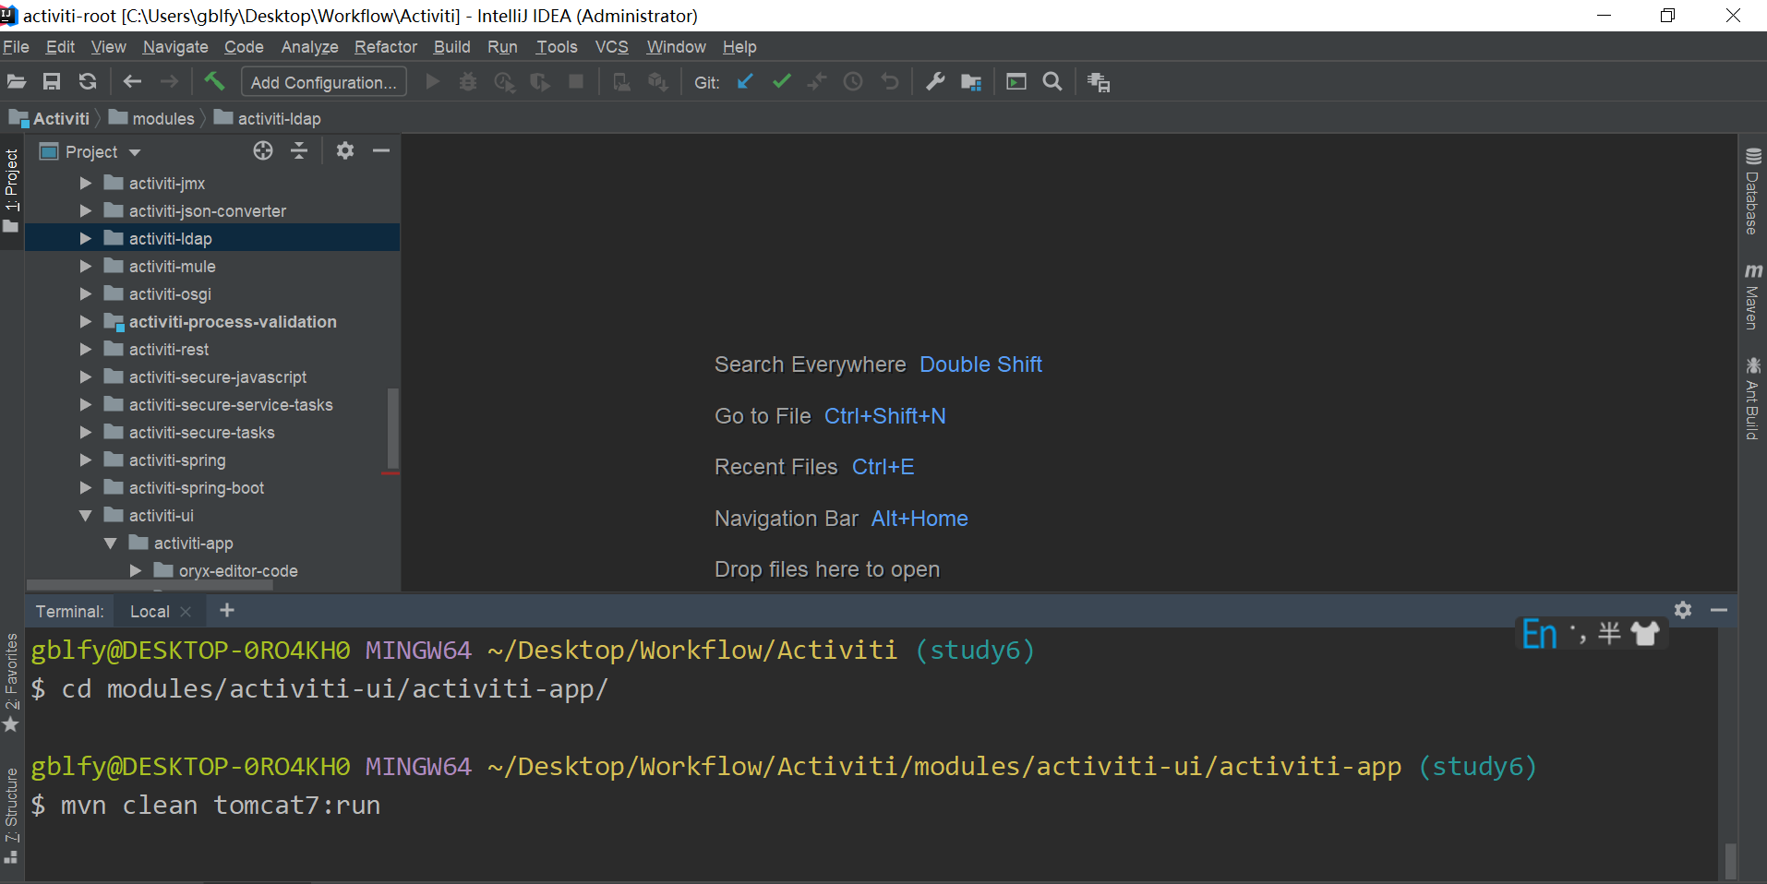Expand the activiti-spring-boot folder
This screenshot has height=884, width=1767.
point(86,488)
